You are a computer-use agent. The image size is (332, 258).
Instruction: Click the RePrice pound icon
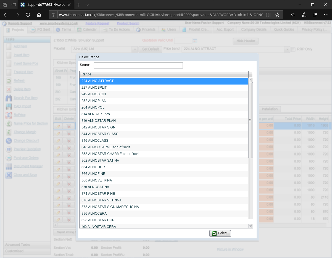9,115
